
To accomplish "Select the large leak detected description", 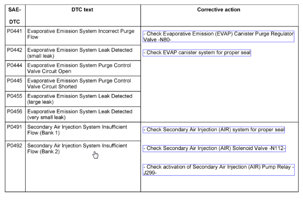I will [80, 99].
